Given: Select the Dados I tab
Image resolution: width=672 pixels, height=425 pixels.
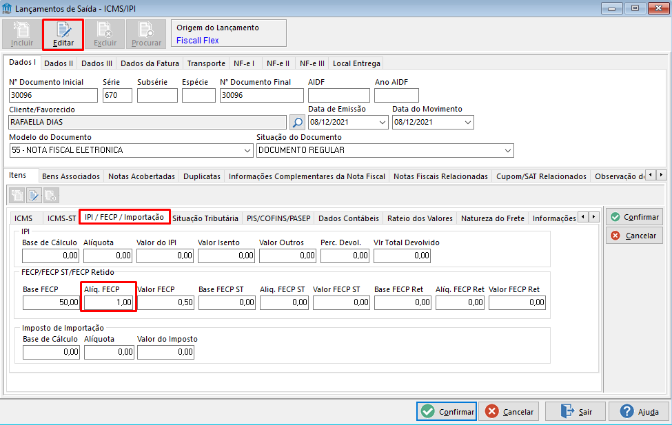Looking at the screenshot, I should click(x=22, y=62).
